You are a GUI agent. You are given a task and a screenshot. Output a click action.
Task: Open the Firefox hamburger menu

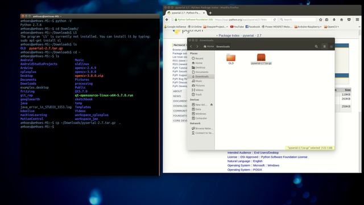pos(357,20)
